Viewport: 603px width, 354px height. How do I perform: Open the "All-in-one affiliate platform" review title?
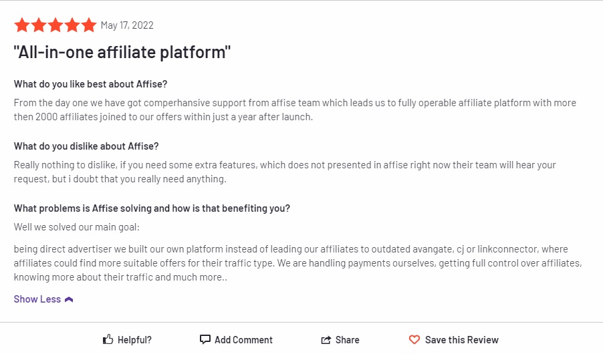(x=122, y=53)
